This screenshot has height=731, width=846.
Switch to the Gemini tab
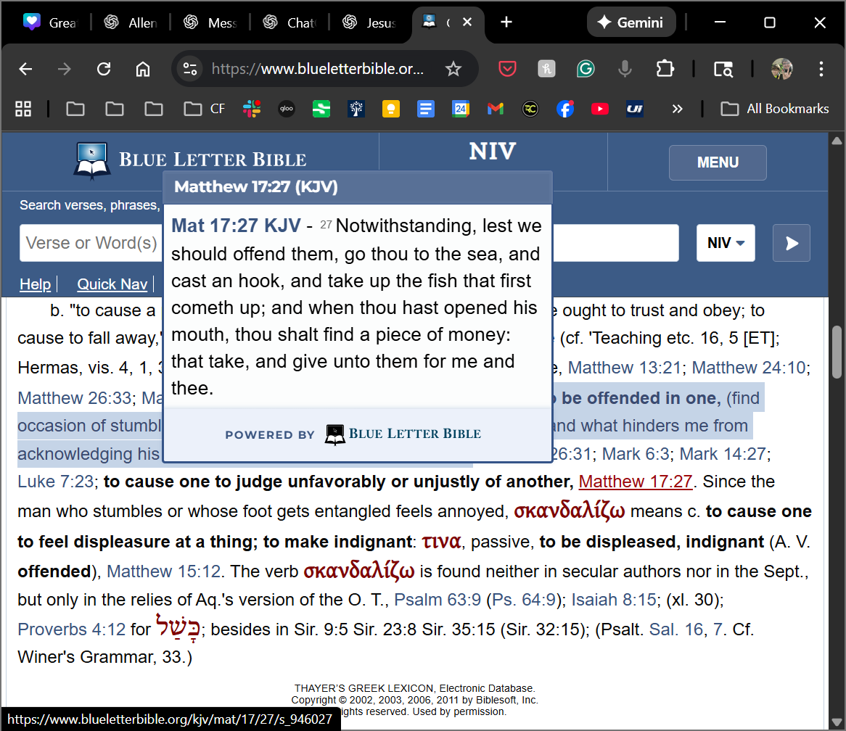pos(631,22)
